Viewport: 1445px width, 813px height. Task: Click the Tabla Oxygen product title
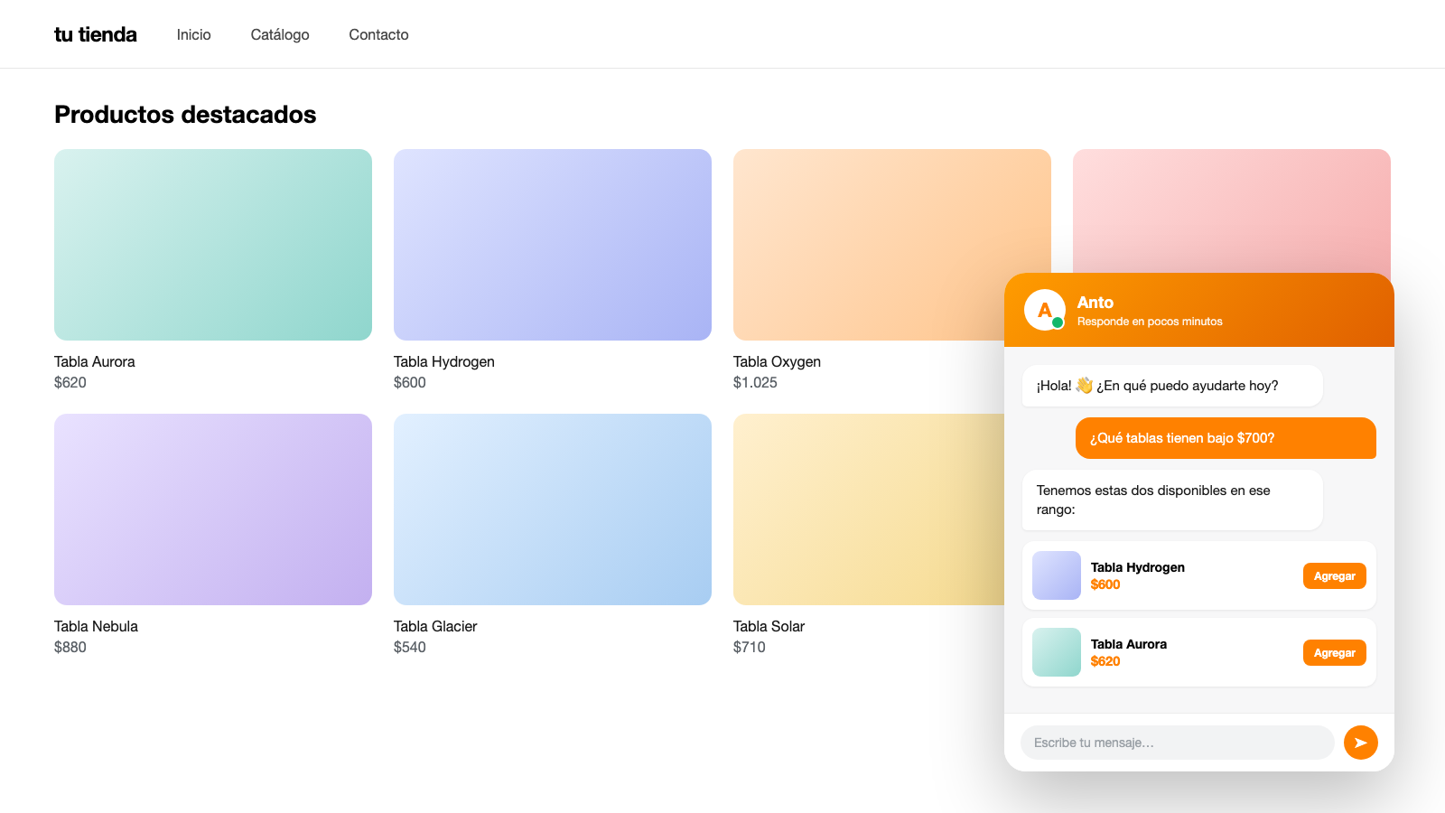[x=777, y=361]
